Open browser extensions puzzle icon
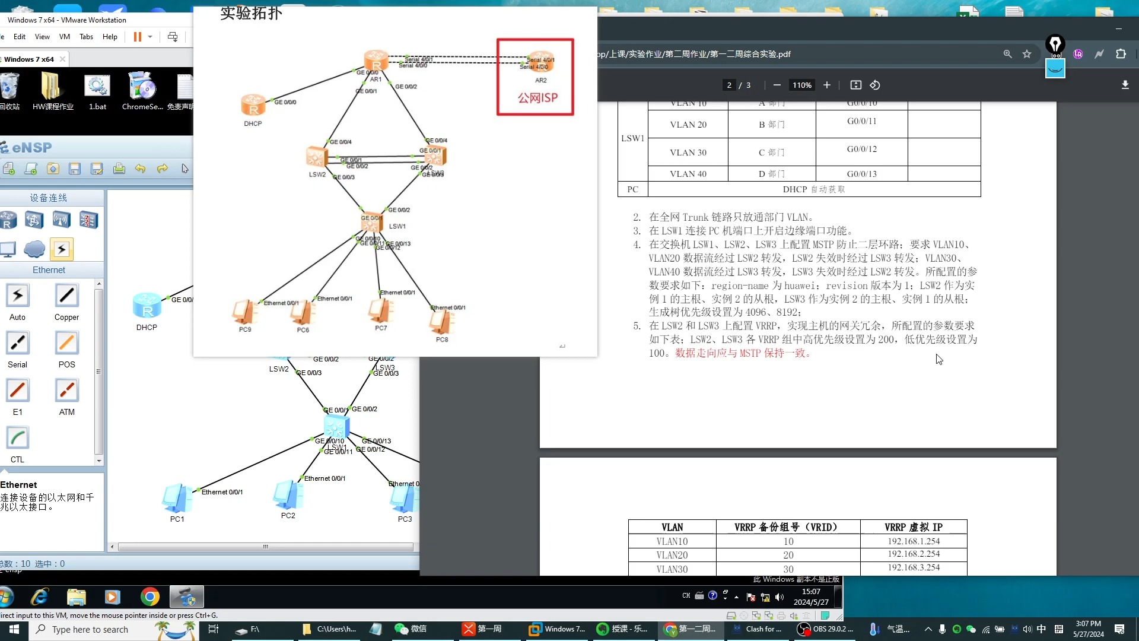The height and width of the screenshot is (641, 1139). 1121,54
